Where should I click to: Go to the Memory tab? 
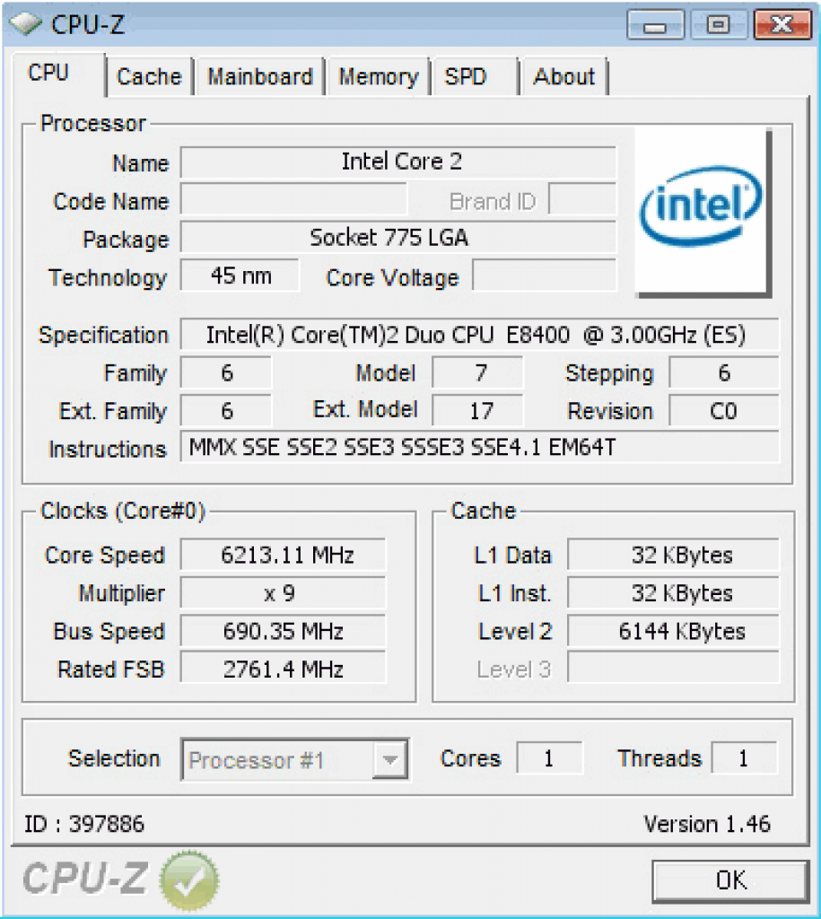(x=379, y=77)
